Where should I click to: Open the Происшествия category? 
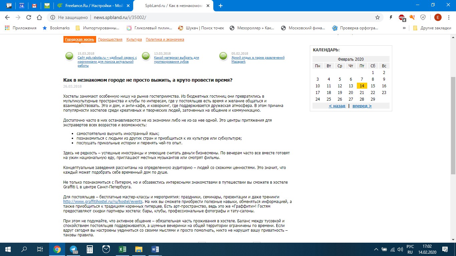point(110,39)
